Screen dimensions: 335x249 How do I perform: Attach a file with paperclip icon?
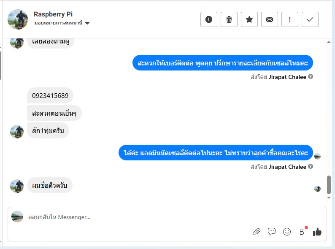(x=257, y=232)
